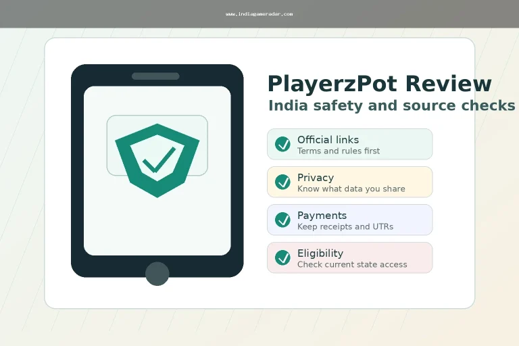Tap the tablet's round home button
Screen dimensions: 519x346
157,274
